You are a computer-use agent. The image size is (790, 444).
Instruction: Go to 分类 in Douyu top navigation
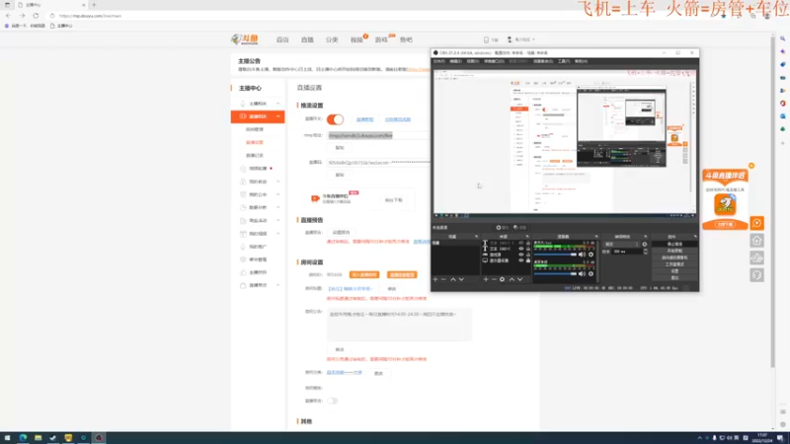pos(332,39)
